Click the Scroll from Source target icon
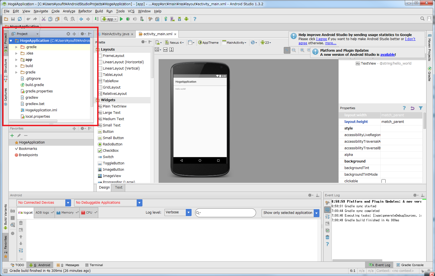This screenshot has width=435, height=276. point(68,34)
